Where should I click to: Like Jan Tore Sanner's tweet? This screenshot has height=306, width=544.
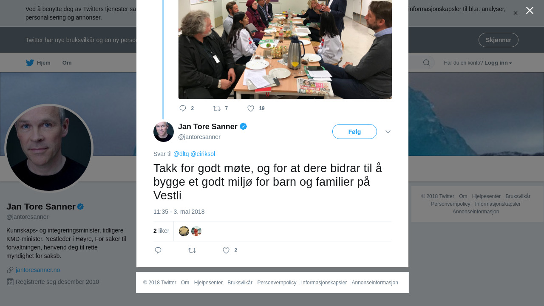pyautogui.click(x=226, y=250)
